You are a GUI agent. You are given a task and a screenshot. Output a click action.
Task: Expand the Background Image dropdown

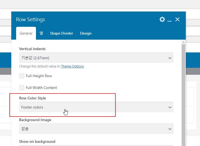96,129
